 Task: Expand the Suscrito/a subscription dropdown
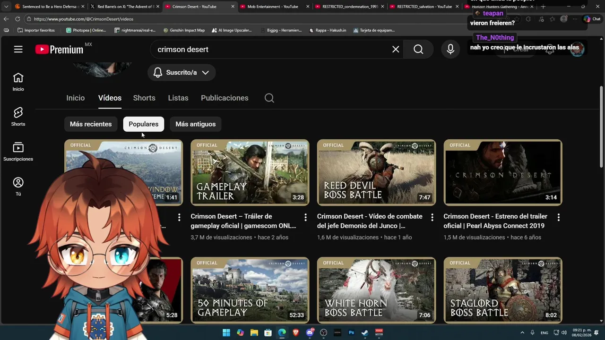tap(181, 72)
